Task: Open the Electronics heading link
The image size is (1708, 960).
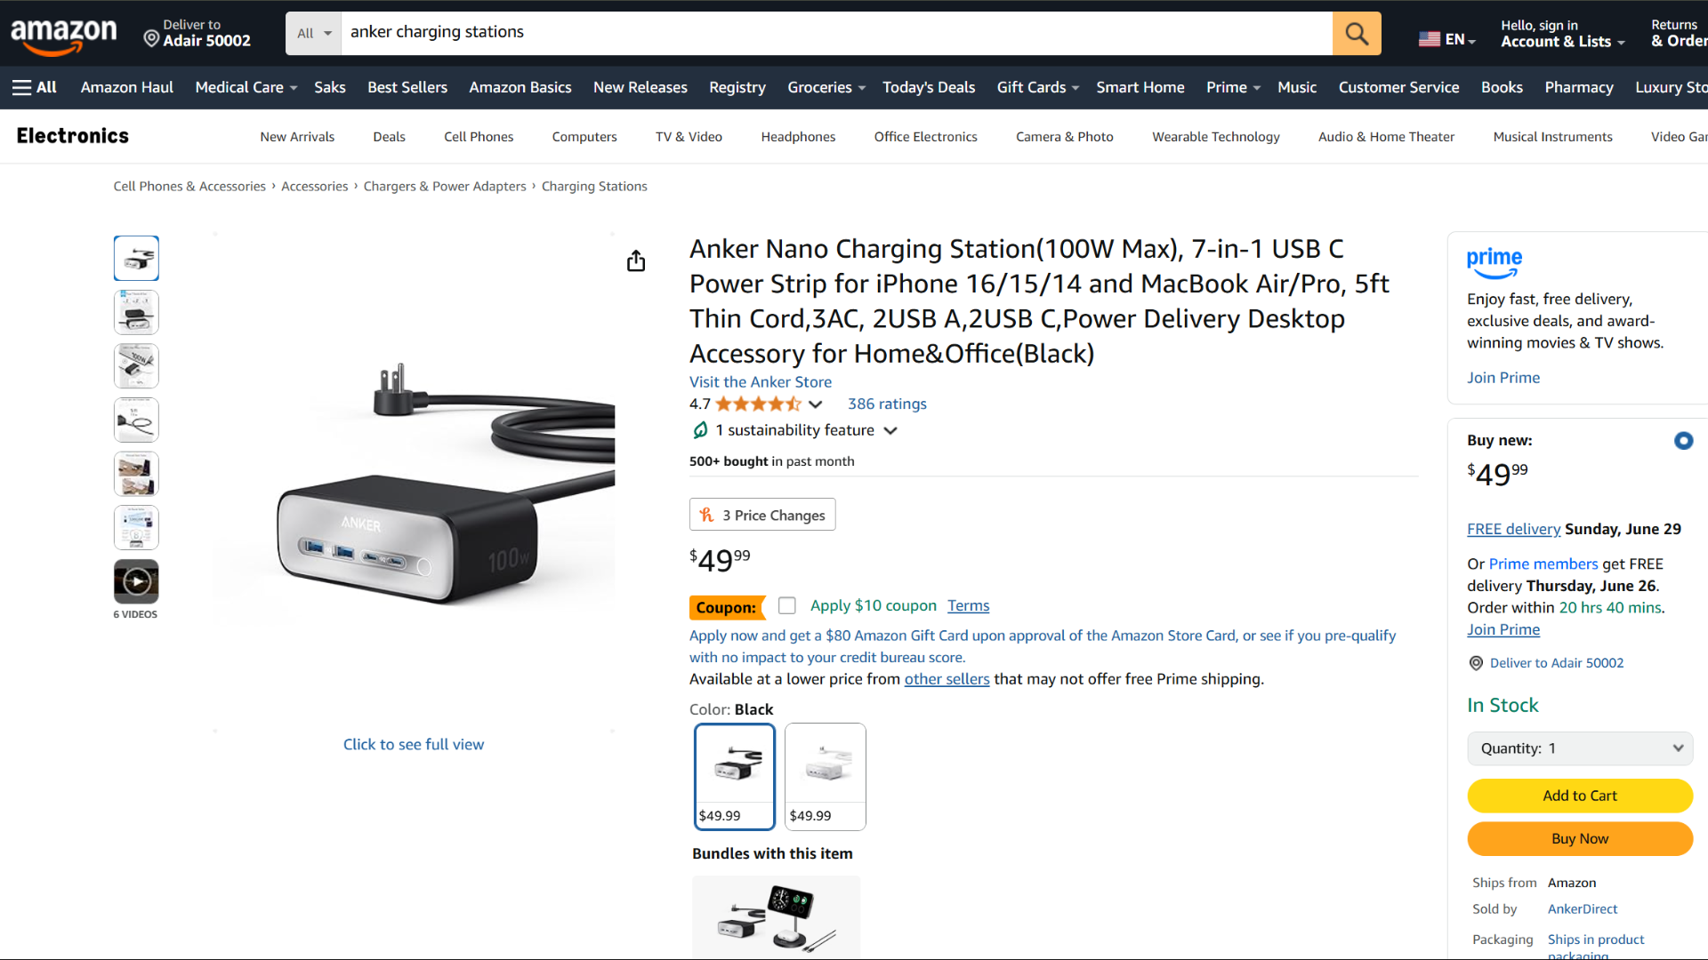Action: coord(73,136)
